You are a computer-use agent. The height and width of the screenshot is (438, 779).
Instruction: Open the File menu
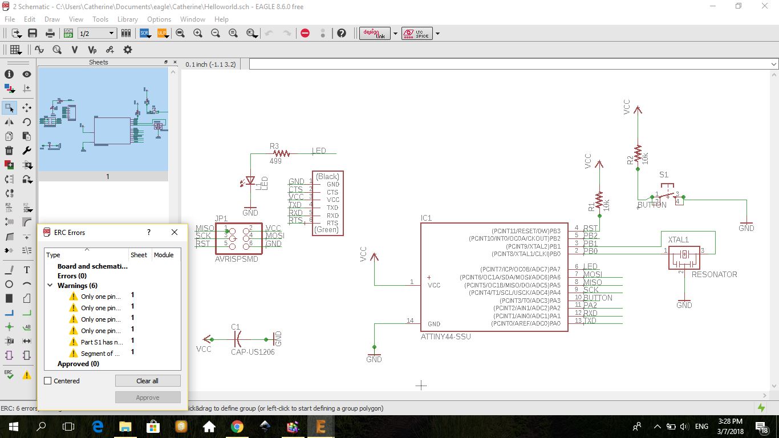10,19
